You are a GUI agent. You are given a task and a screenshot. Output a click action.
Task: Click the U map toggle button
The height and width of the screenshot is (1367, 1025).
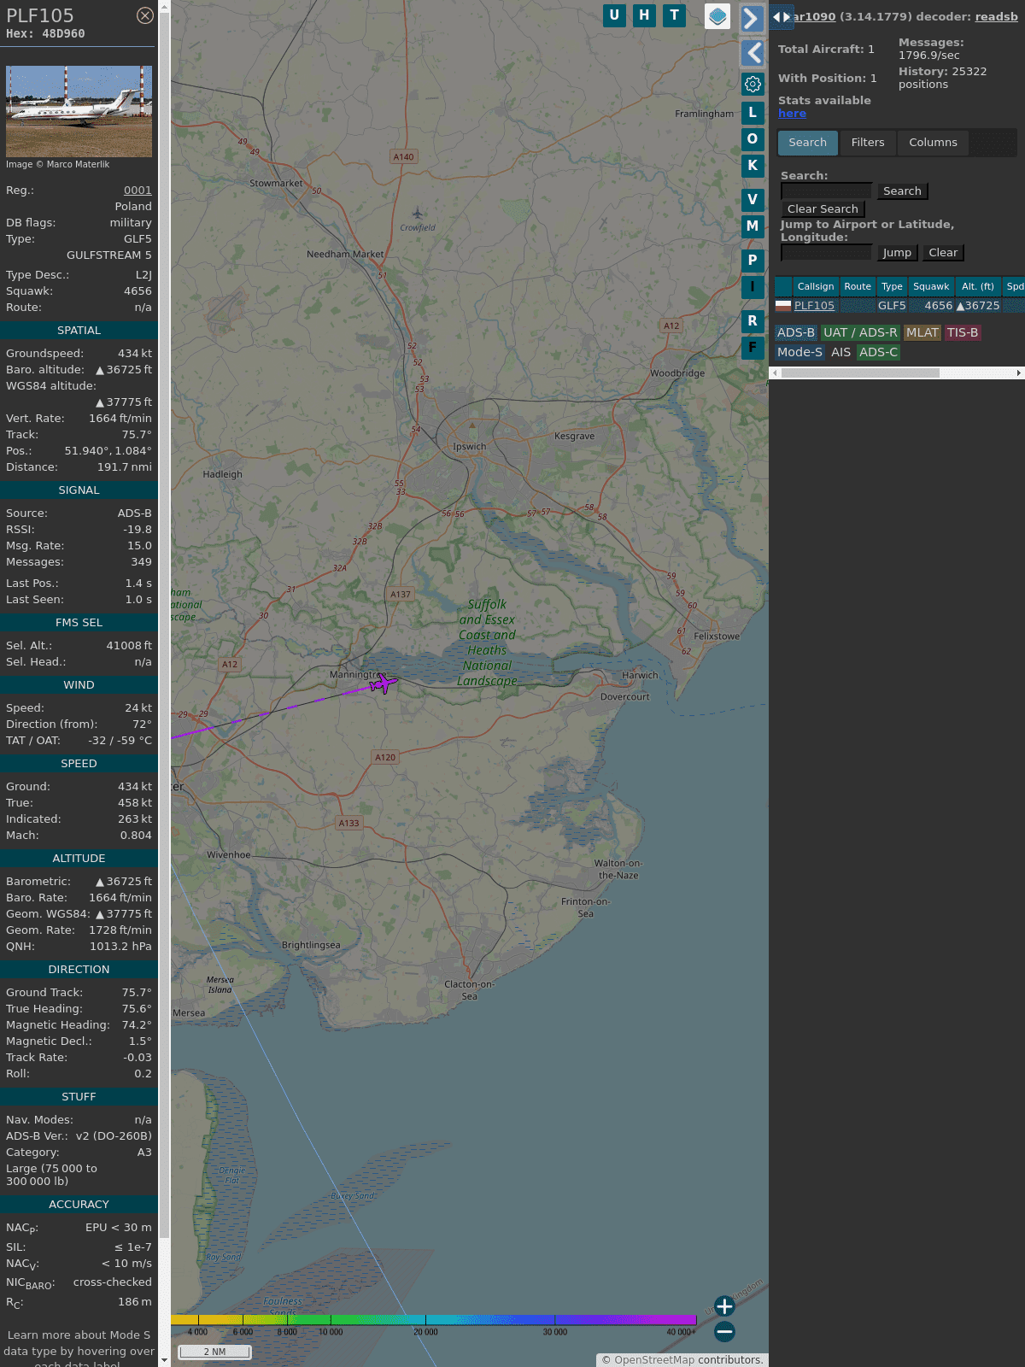[x=614, y=15]
